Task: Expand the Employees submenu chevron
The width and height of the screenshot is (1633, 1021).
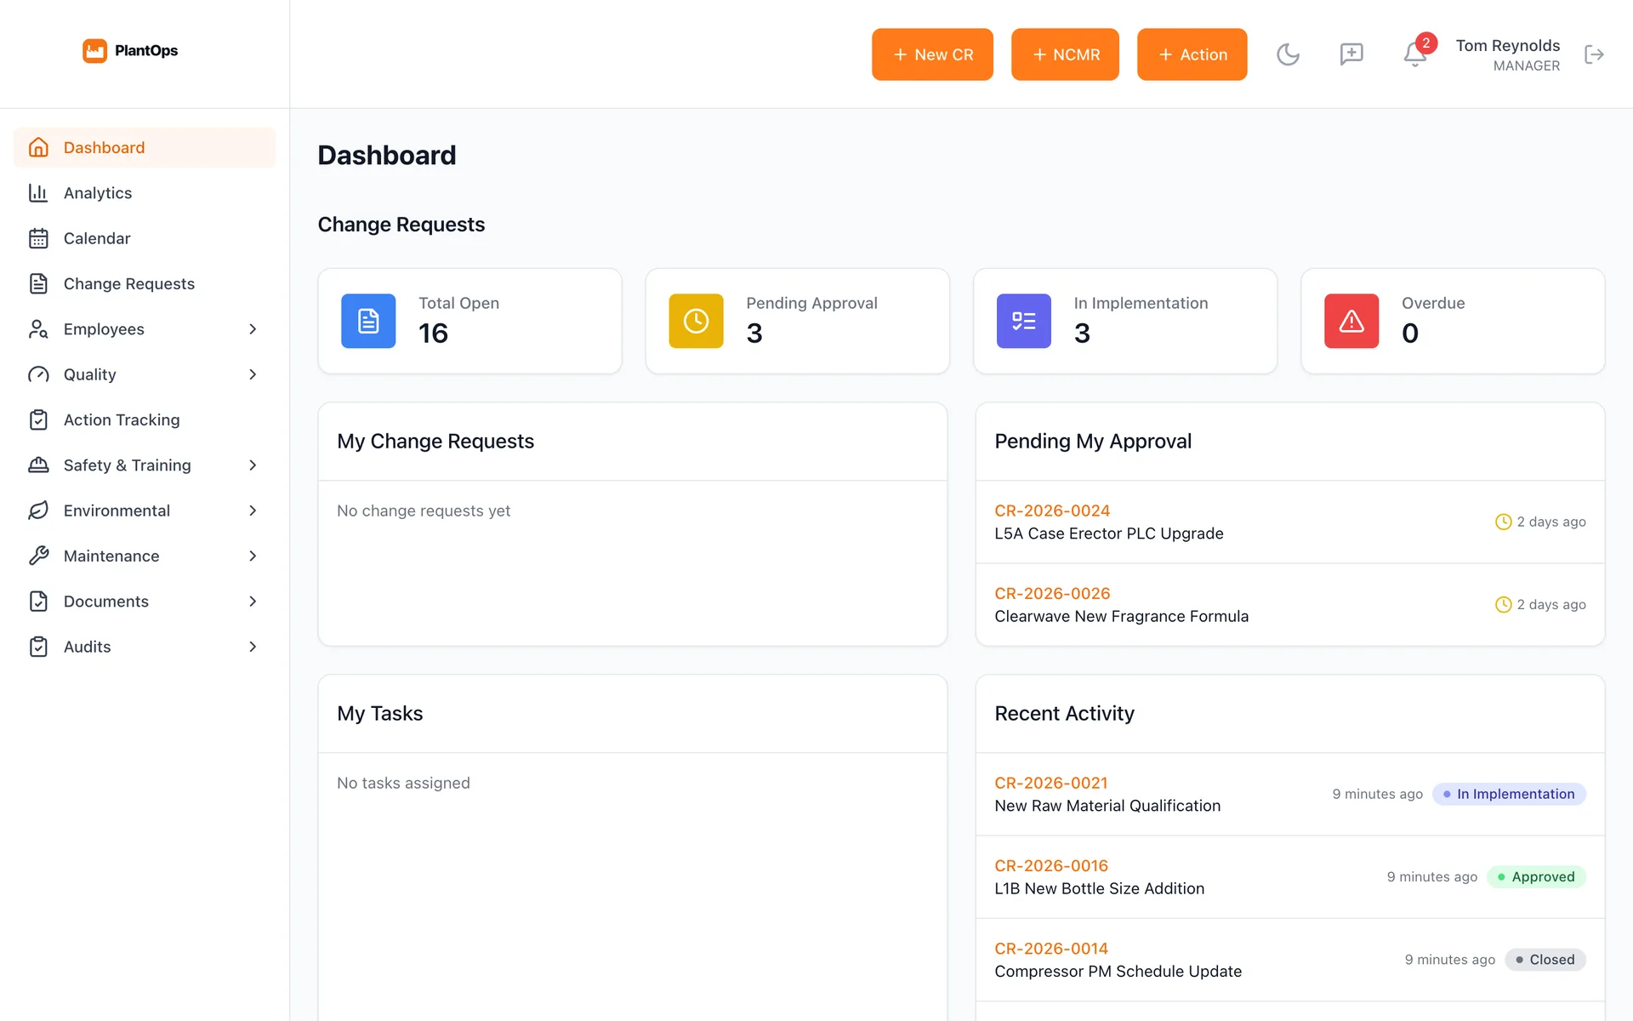Action: pos(253,329)
